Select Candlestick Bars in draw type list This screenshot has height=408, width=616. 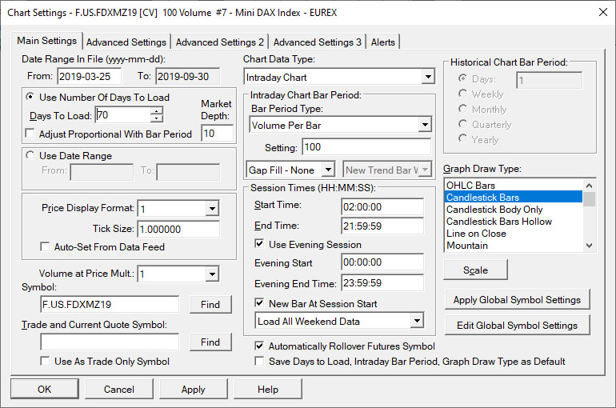tap(514, 197)
